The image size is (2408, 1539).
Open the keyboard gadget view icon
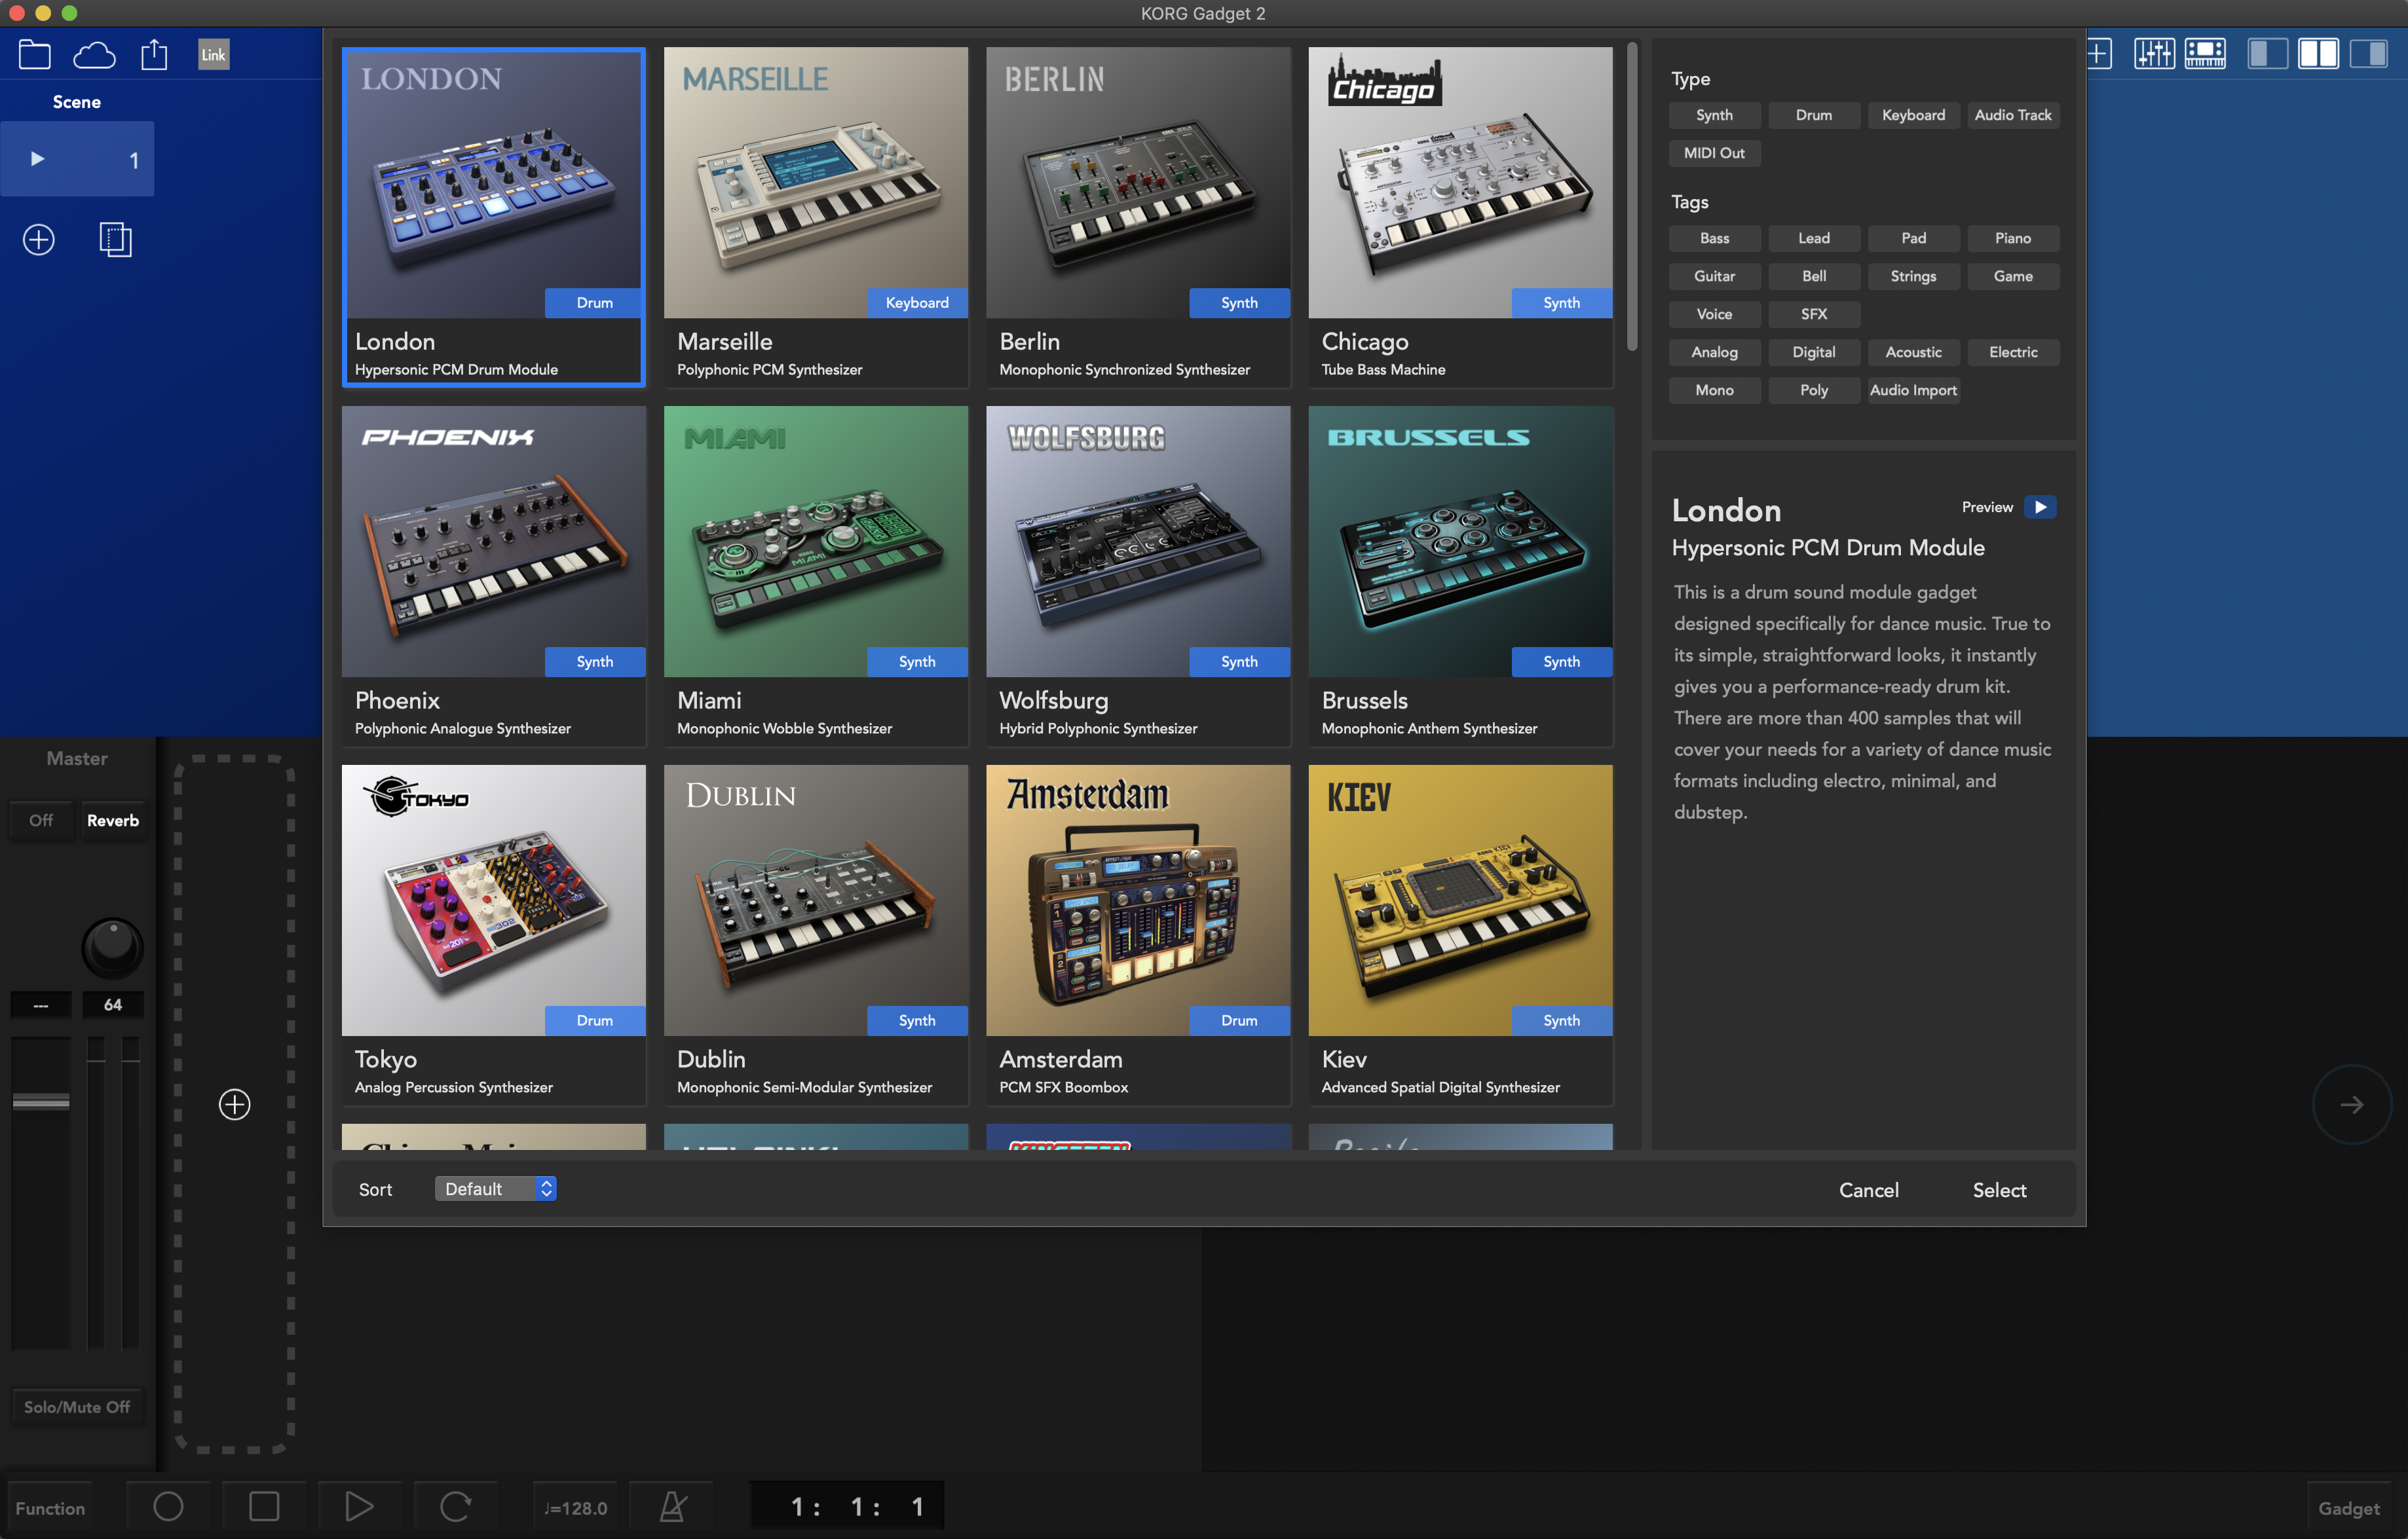[2205, 54]
